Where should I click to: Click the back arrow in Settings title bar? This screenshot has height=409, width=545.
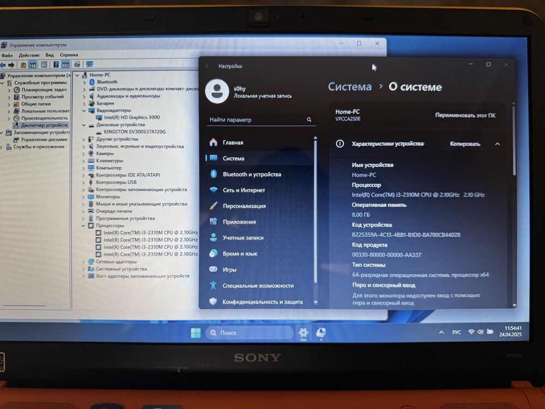tap(208, 66)
